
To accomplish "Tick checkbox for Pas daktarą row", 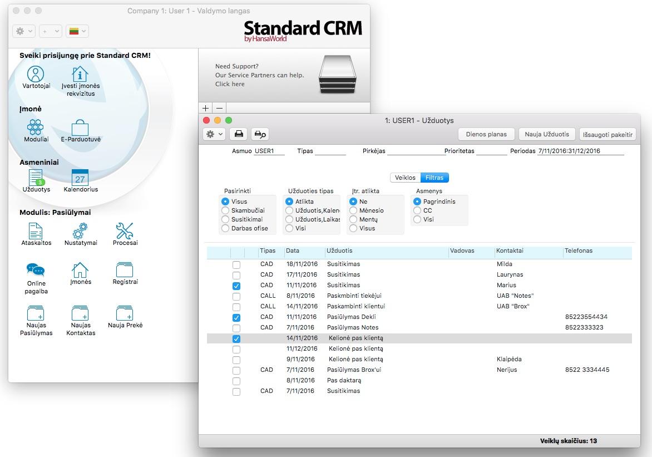I will (x=236, y=381).
